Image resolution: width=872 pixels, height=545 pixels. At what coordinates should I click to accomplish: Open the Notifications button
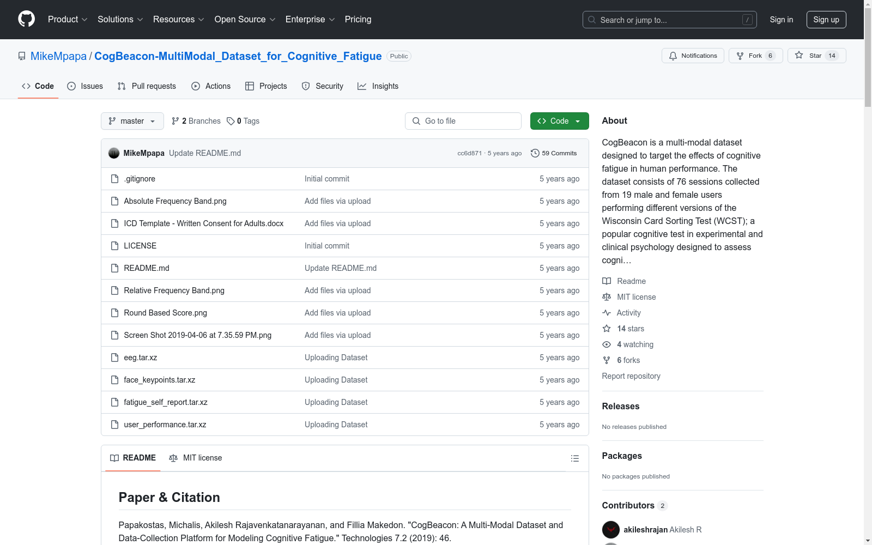(693, 56)
